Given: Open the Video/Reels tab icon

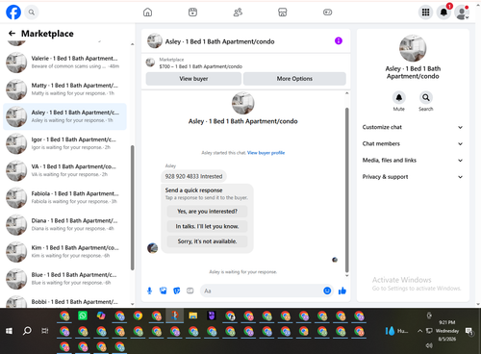Looking at the screenshot, I should pyautogui.click(x=192, y=13).
